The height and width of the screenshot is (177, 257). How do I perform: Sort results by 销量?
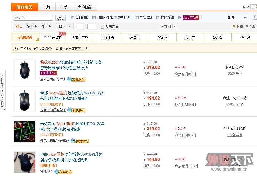32,26
